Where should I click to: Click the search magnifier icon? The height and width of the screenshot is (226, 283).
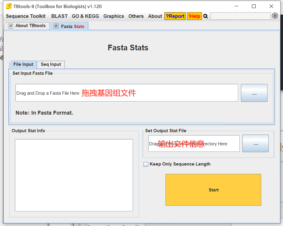click(205, 16)
